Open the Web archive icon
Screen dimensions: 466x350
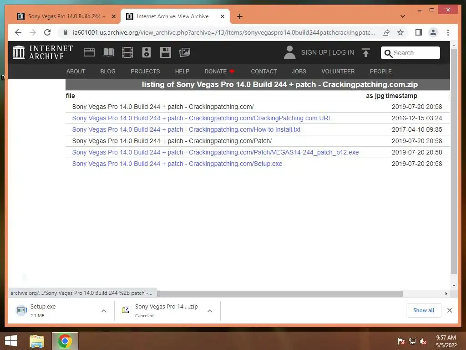tap(89, 52)
